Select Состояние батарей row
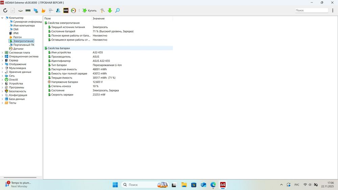338x190 pixels. coord(108,31)
